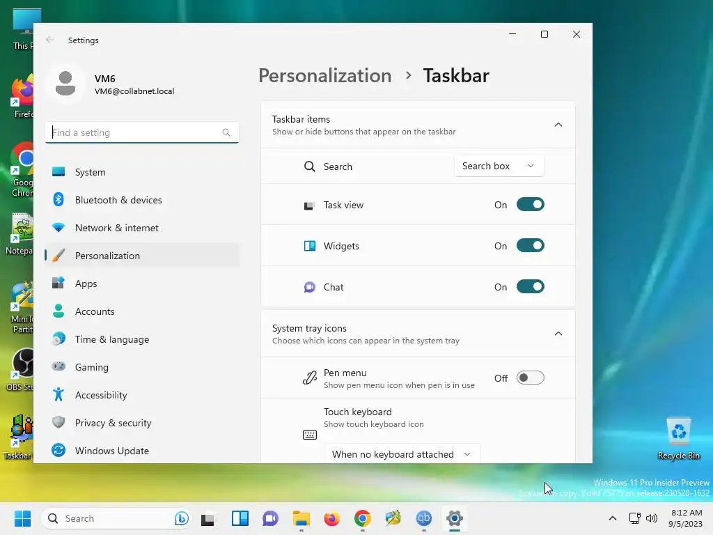
Task: Click the user avatar picture
Action: [x=65, y=84]
